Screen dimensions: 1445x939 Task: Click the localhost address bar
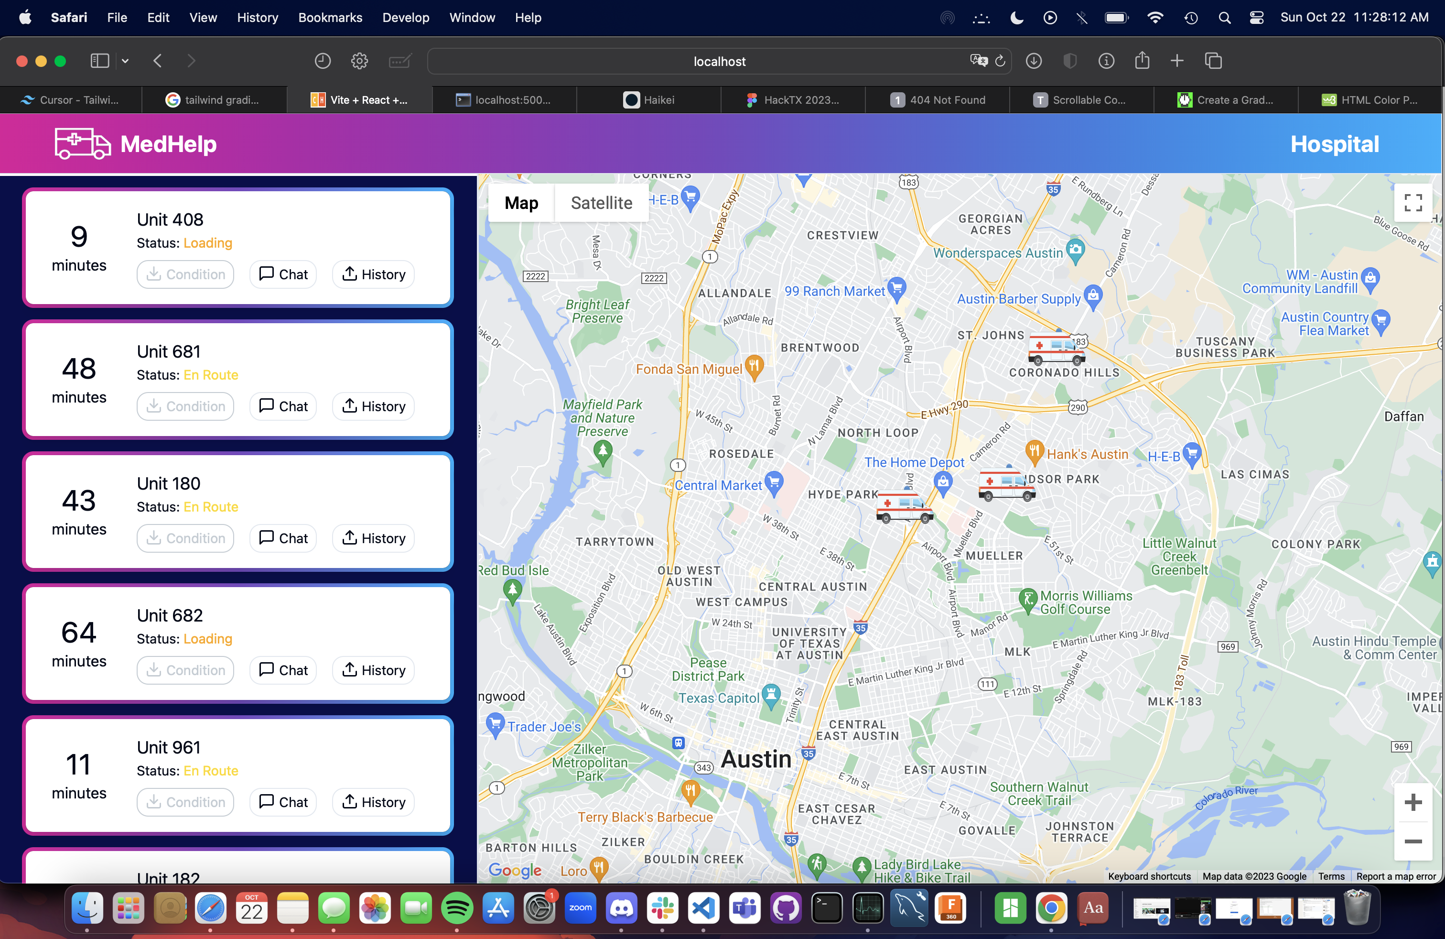[719, 61]
